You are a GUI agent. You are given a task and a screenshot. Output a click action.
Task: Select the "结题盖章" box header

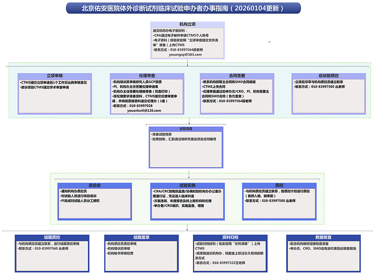coord(142,237)
